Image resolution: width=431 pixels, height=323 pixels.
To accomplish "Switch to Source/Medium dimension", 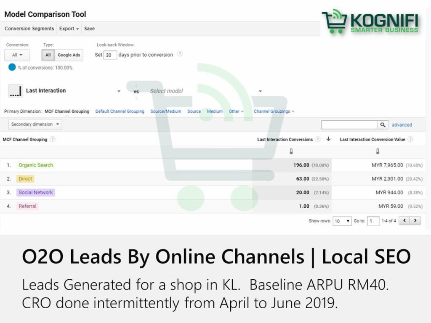I will point(166,111).
